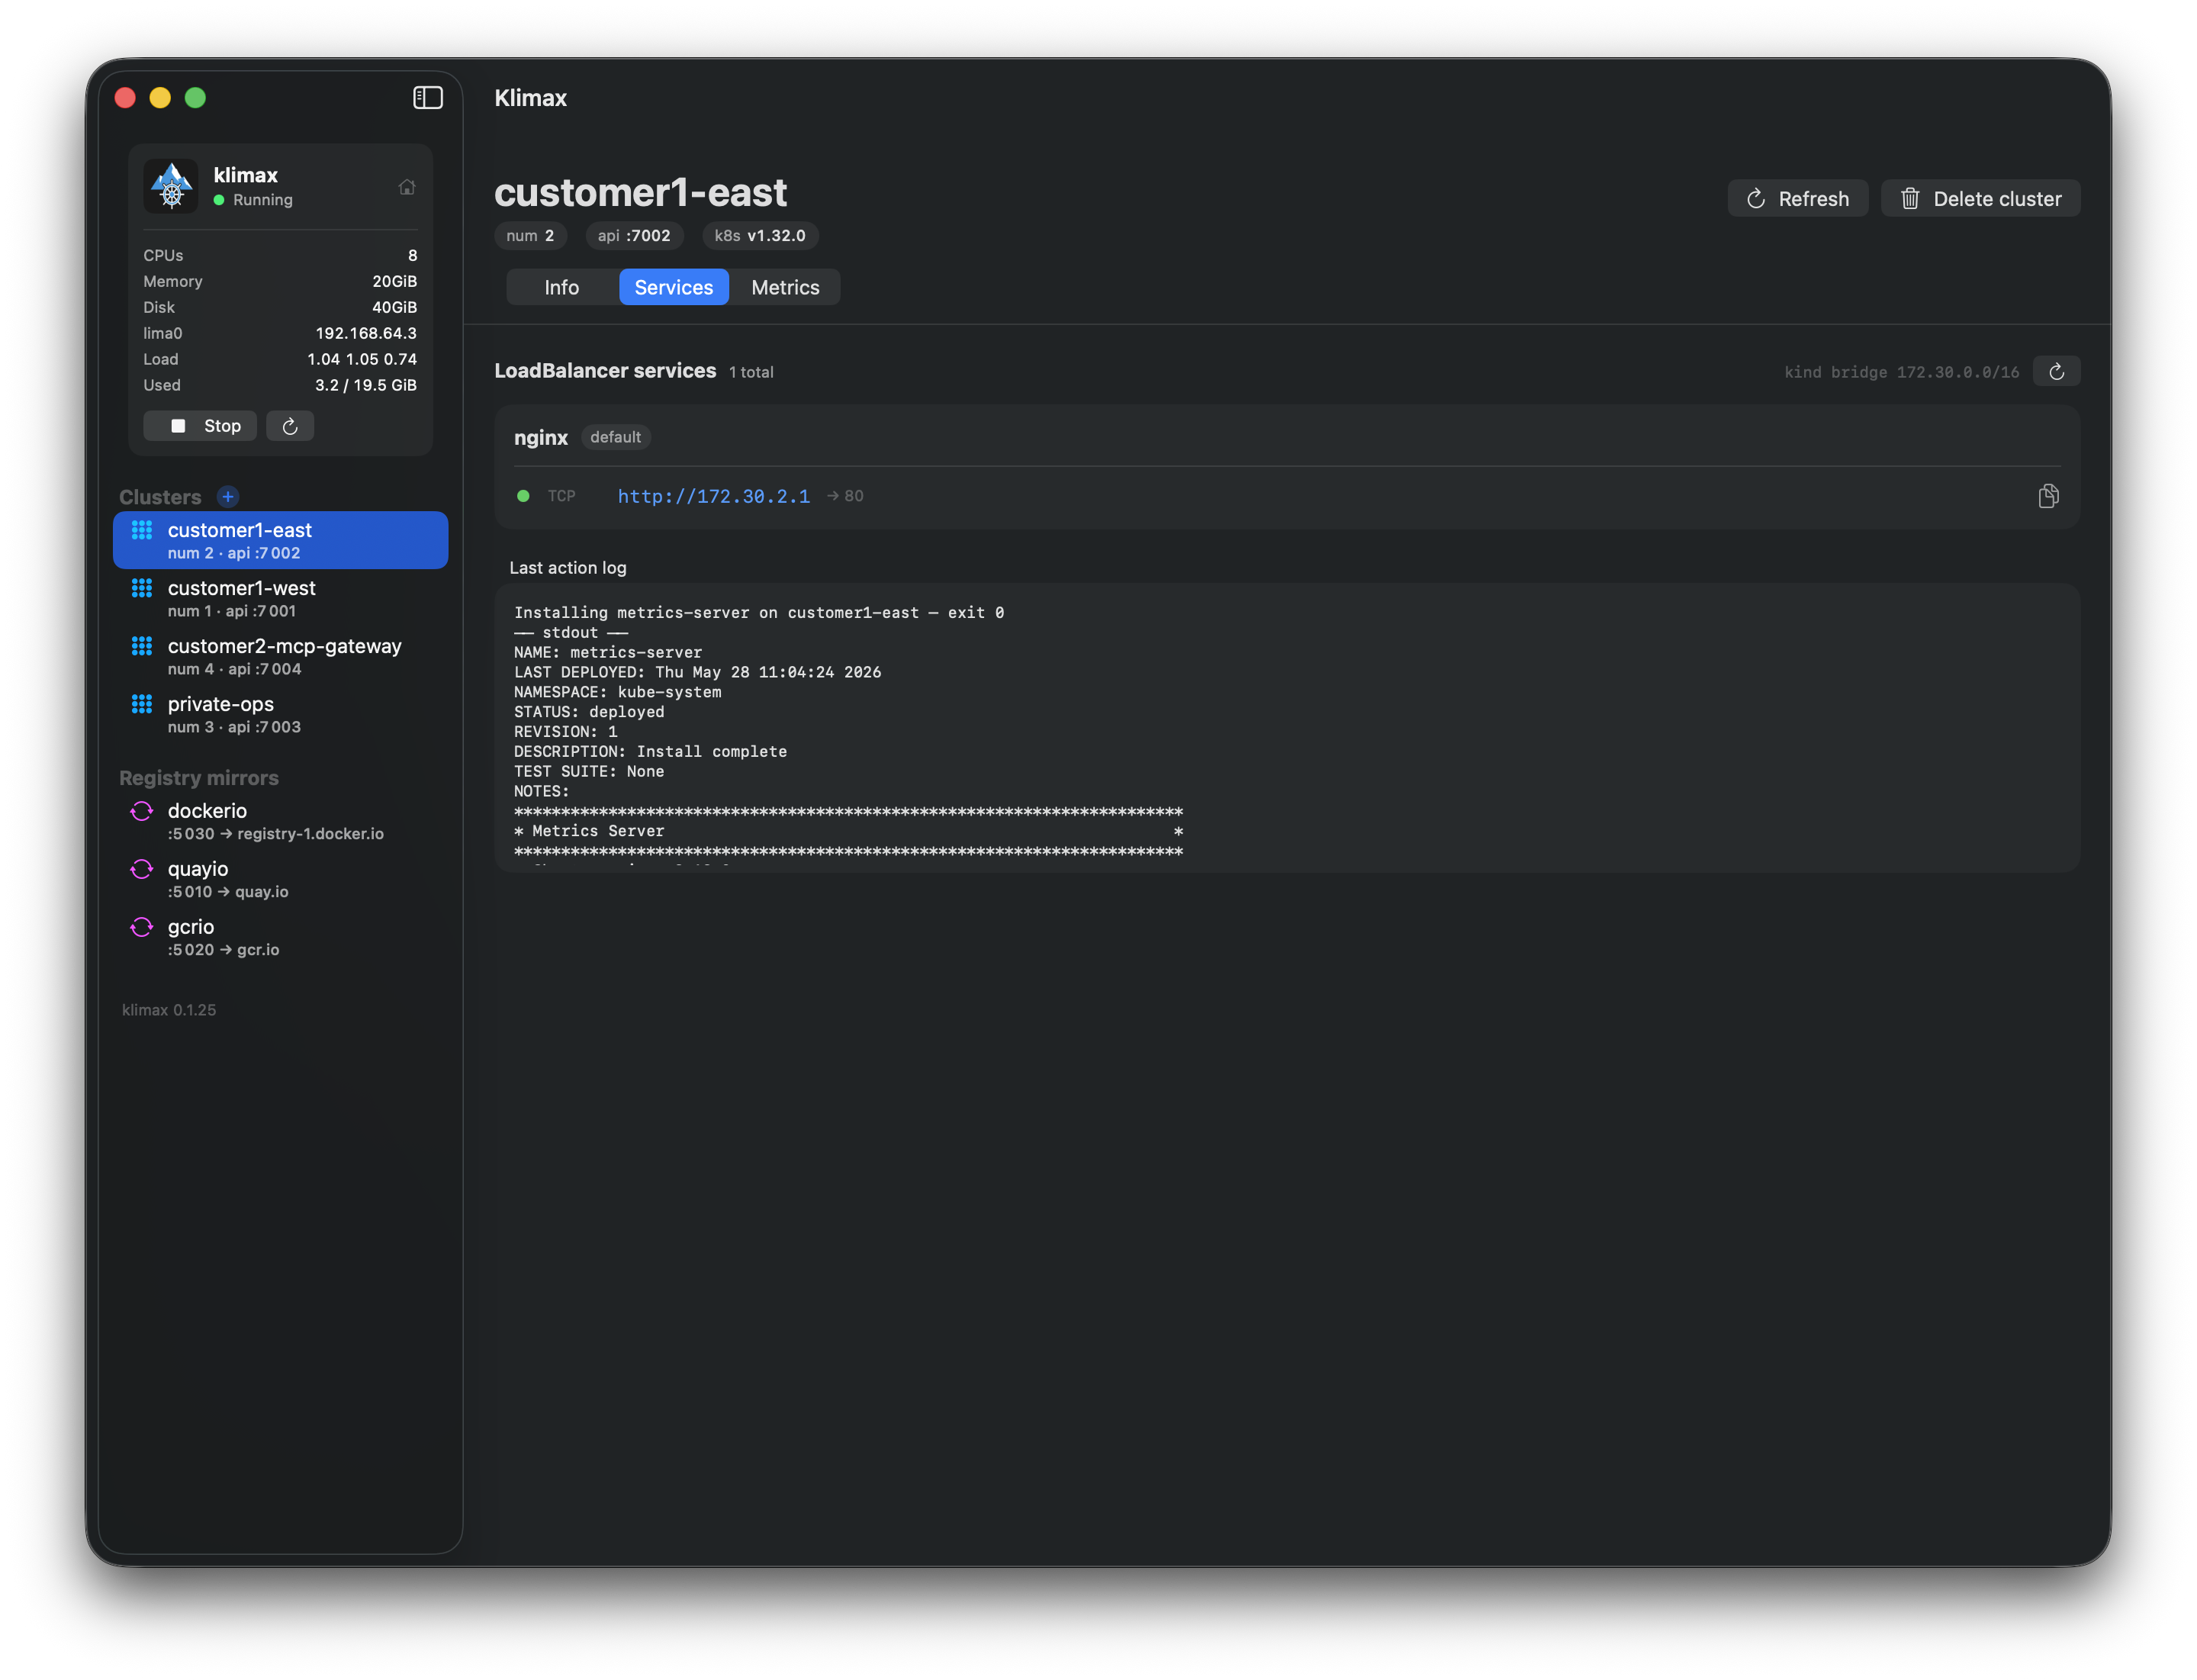The width and height of the screenshot is (2197, 1680).
Task: Click the Last action log heading
Action: tap(568, 568)
